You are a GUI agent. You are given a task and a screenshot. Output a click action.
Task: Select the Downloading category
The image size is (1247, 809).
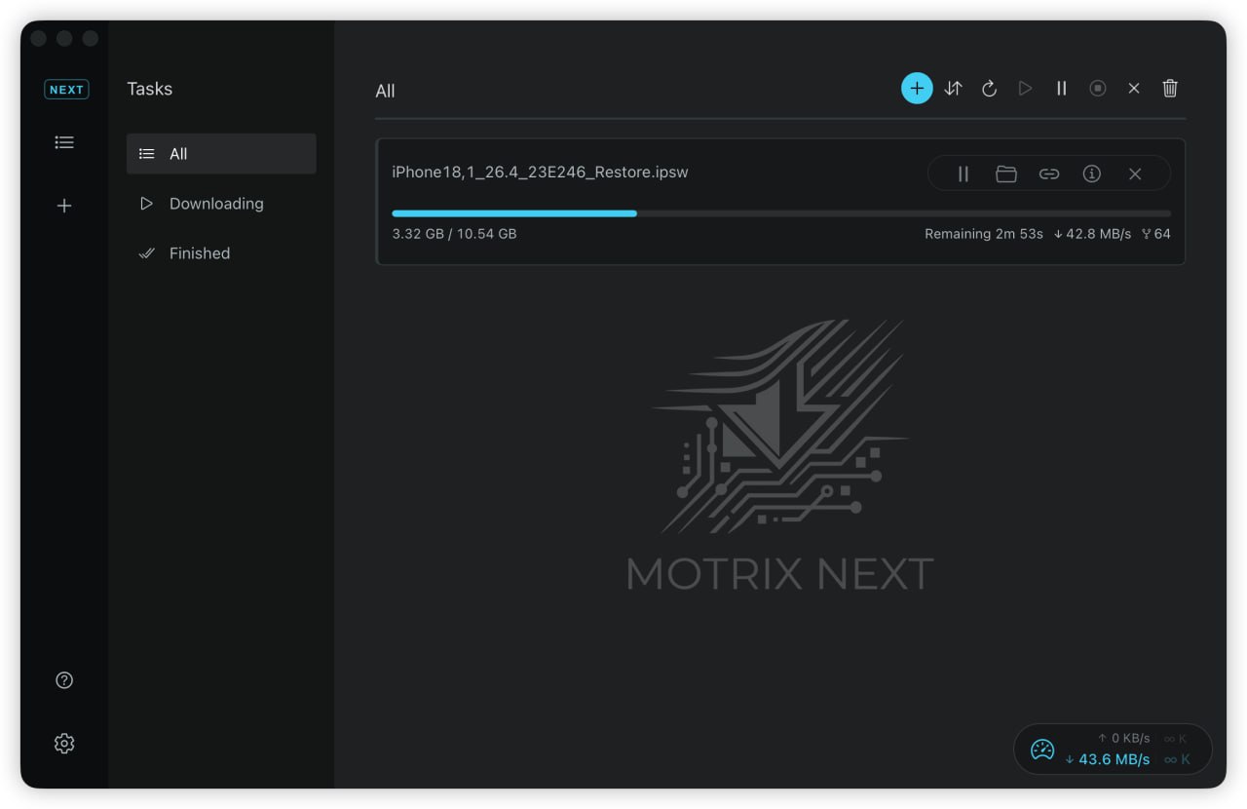click(216, 204)
